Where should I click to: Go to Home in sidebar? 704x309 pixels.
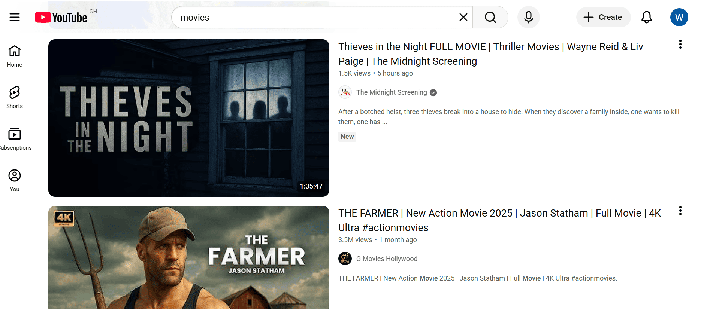15,56
